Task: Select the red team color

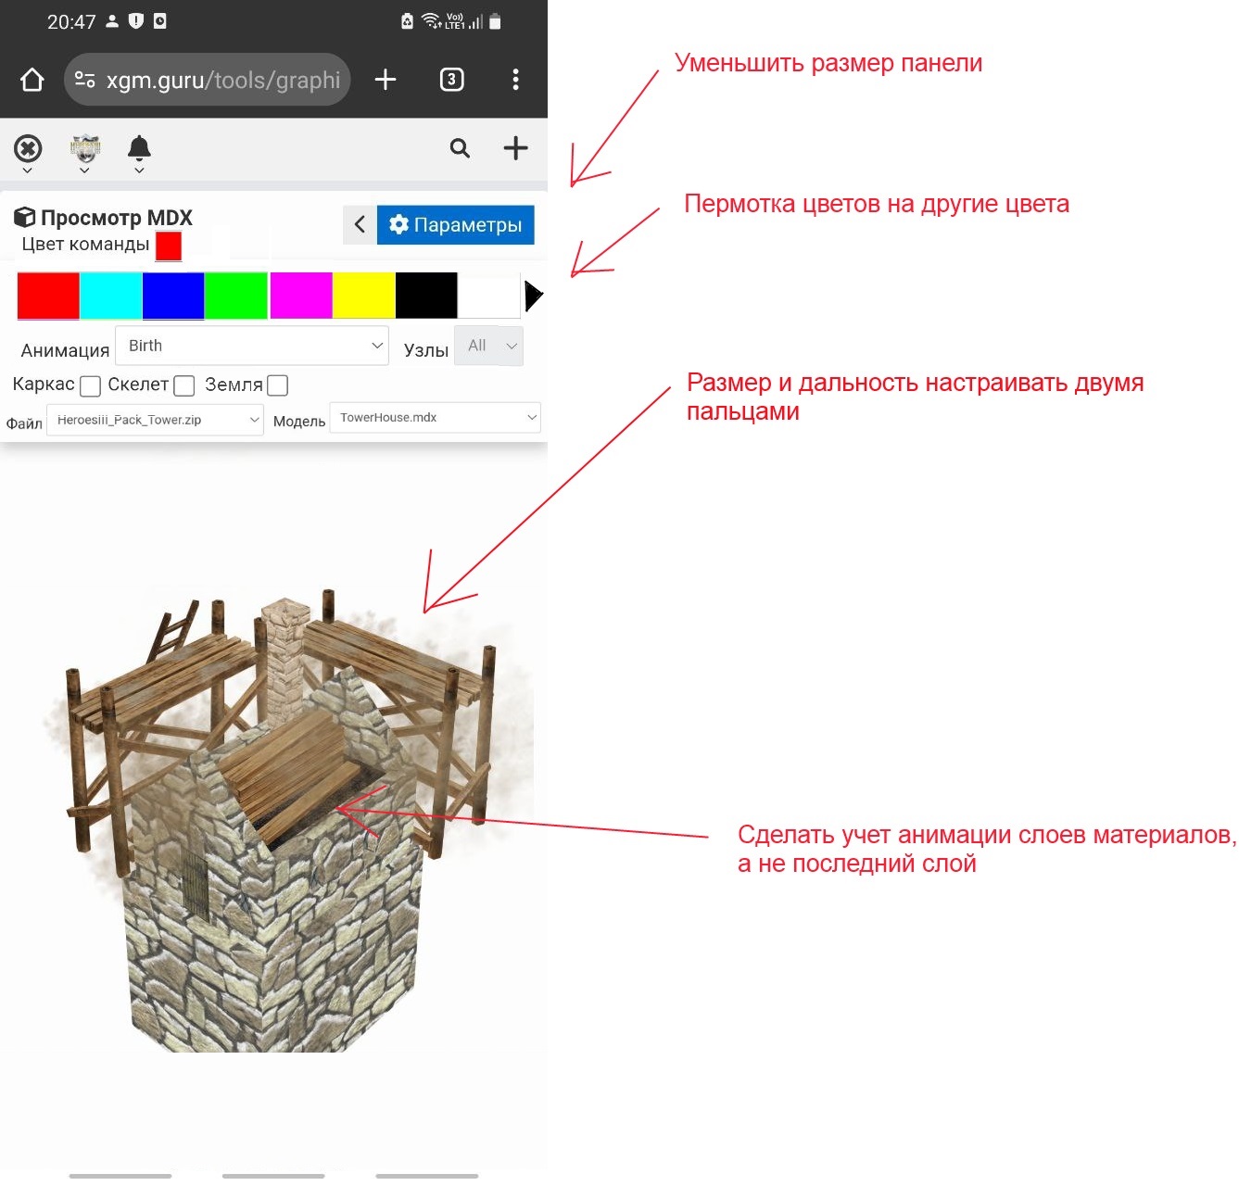Action: point(48,296)
